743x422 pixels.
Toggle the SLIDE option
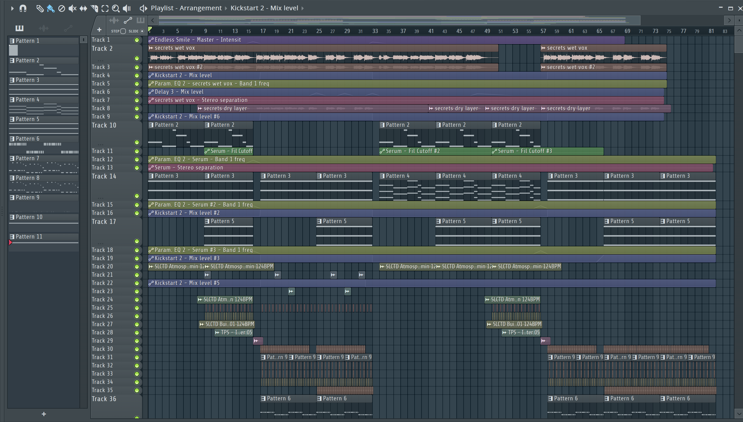[x=142, y=31]
